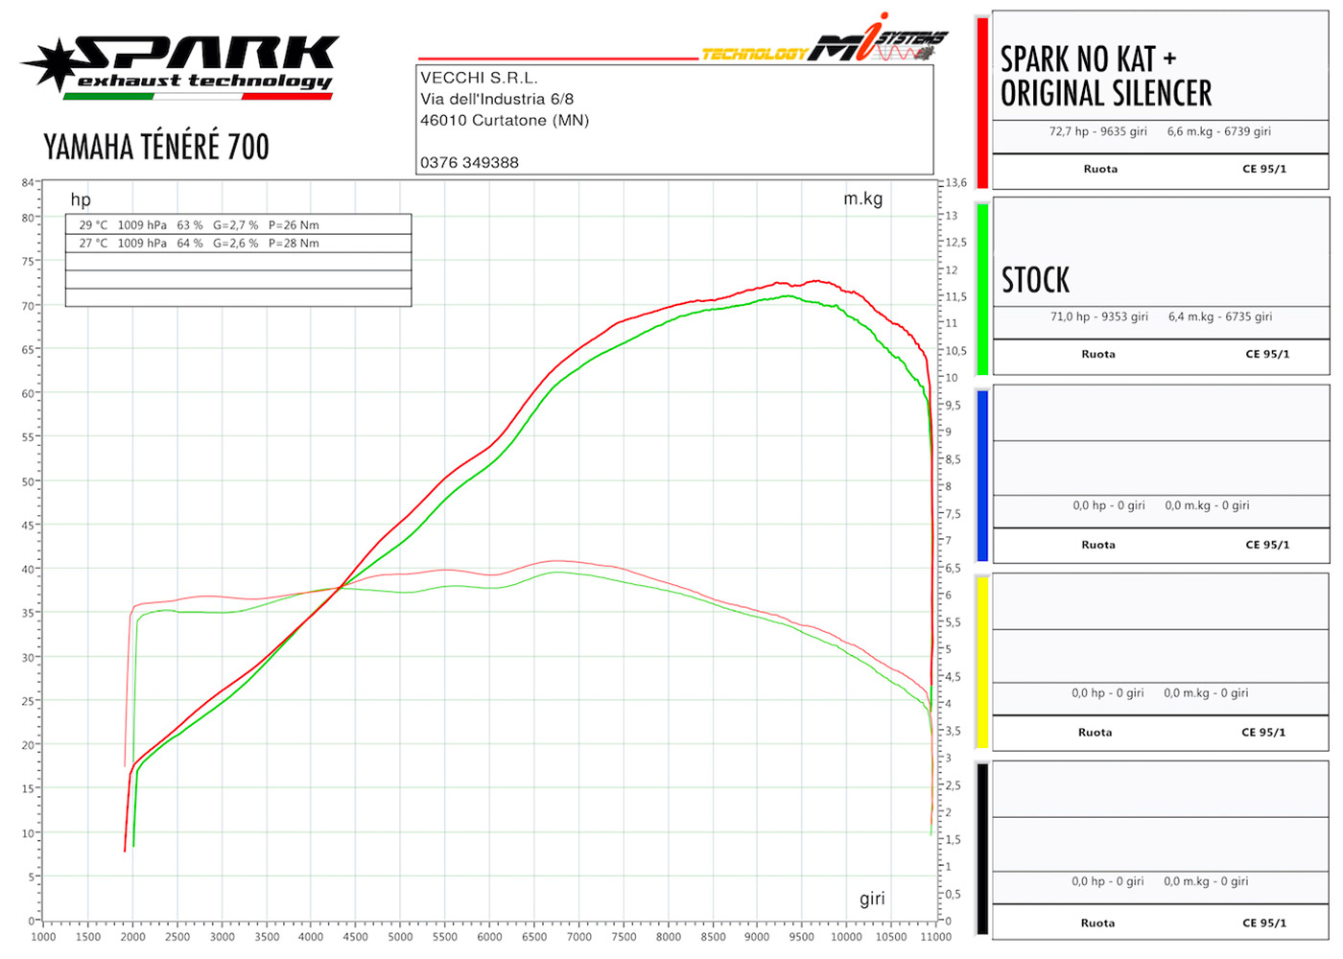
Task: Click the MI Systems Technology logo
Action: [x=825, y=40]
